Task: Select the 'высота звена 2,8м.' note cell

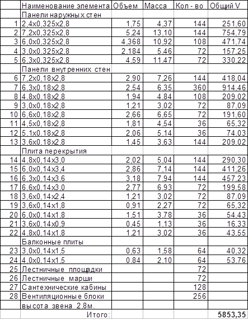Action: (x=66, y=306)
